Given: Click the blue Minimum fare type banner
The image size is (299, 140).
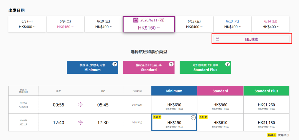Looking at the screenshot, I should pyautogui.click(x=92, y=67).
